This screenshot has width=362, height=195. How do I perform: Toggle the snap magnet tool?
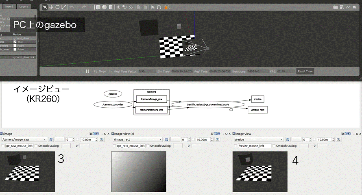pyautogui.click(x=159, y=7)
